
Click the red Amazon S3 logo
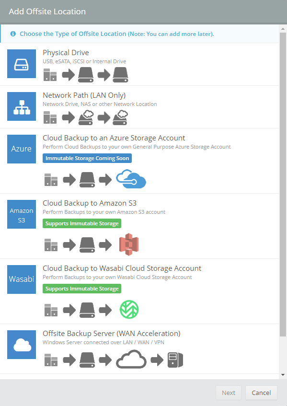(129, 244)
